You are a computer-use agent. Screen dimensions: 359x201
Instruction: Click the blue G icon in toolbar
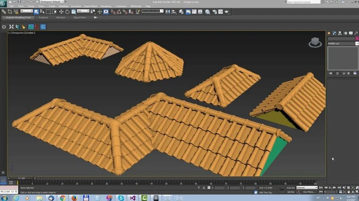point(43,27)
